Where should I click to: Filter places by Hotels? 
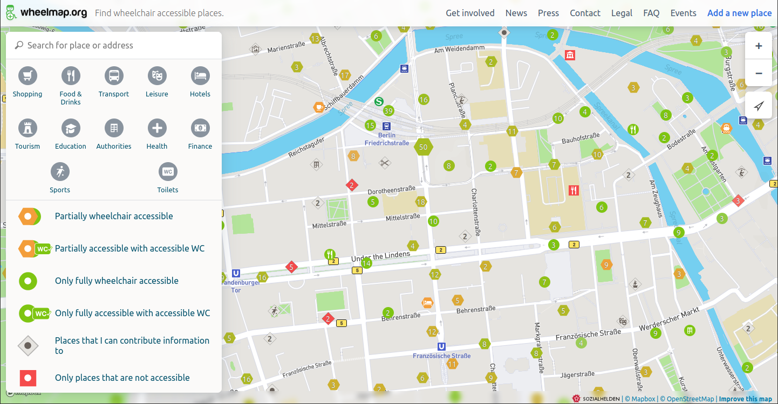[200, 76]
